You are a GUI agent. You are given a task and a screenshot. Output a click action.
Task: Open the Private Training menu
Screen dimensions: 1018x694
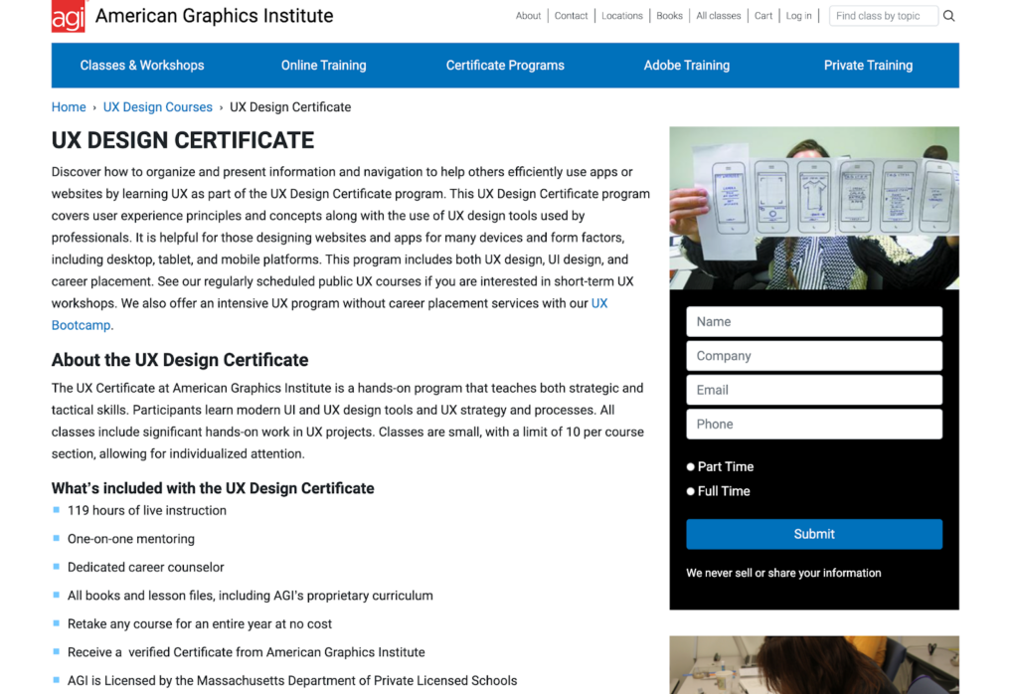(868, 65)
